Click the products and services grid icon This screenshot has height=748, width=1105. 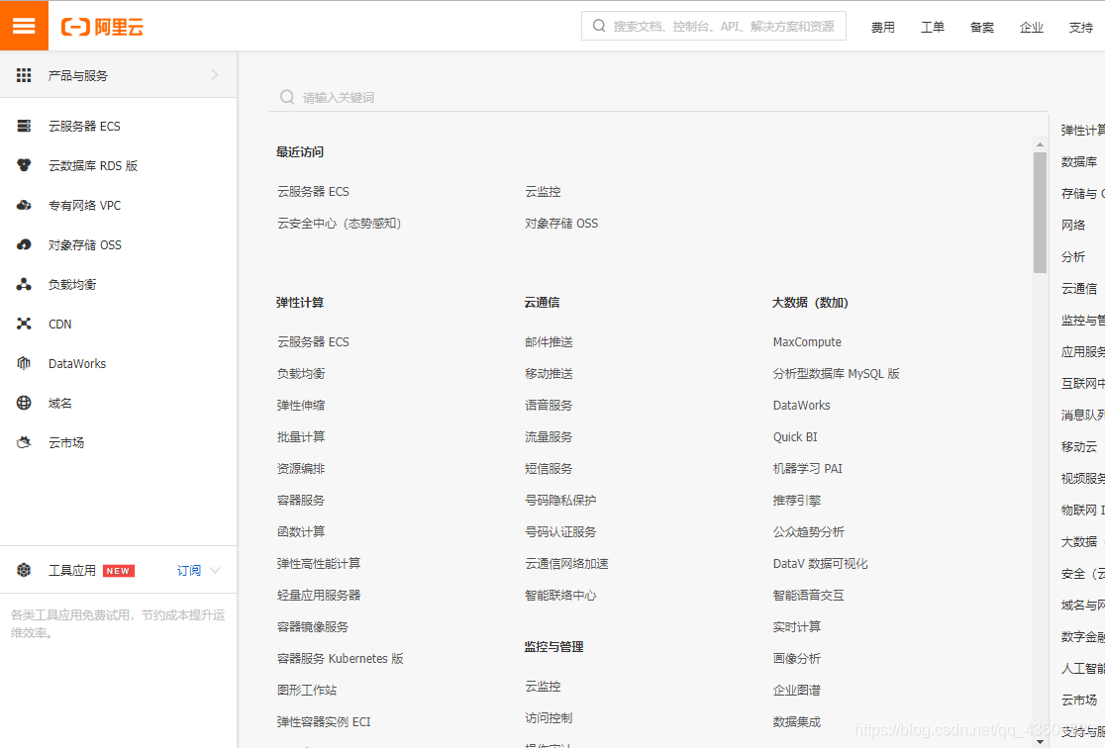(24, 75)
